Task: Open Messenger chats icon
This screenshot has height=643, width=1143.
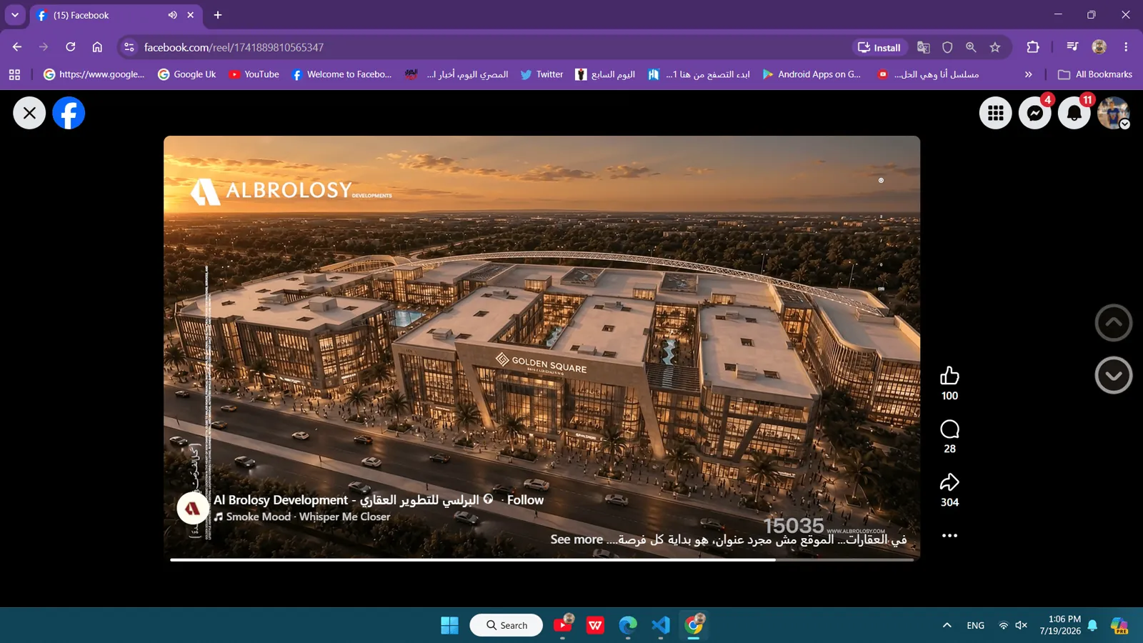Action: (x=1034, y=113)
